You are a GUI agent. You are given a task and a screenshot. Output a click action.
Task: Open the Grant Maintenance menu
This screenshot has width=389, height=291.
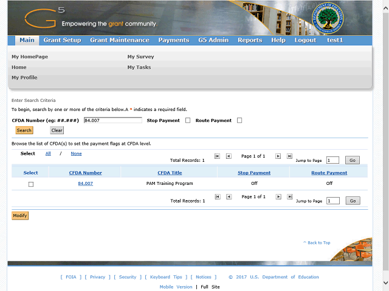tap(120, 40)
